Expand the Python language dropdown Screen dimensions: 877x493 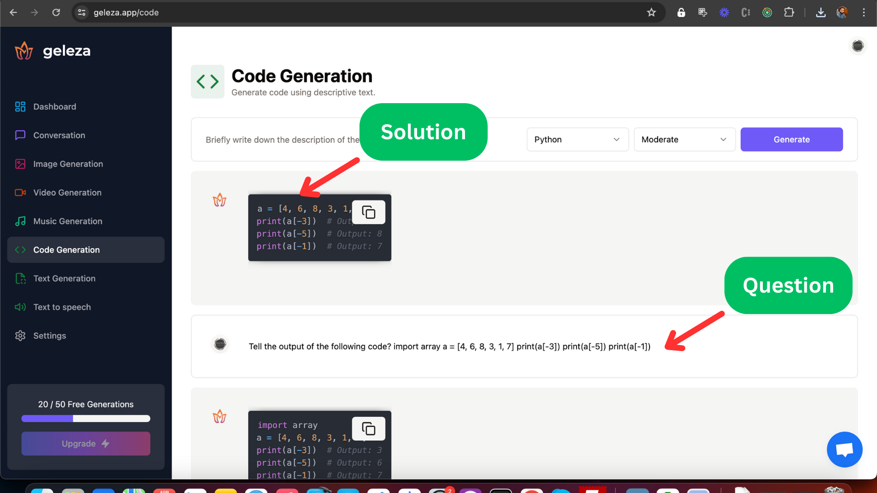[x=577, y=140]
